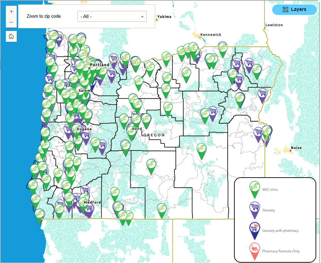The width and height of the screenshot is (321, 263).
Task: Select the grocery pin at the map's northwest corner
Action: click(60, 38)
